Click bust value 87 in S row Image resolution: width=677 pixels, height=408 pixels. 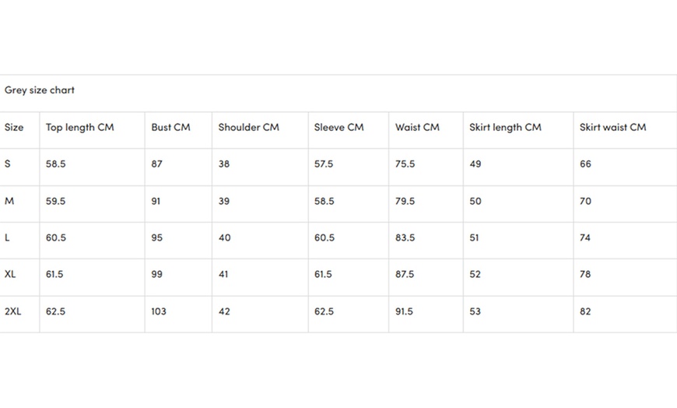click(x=157, y=164)
